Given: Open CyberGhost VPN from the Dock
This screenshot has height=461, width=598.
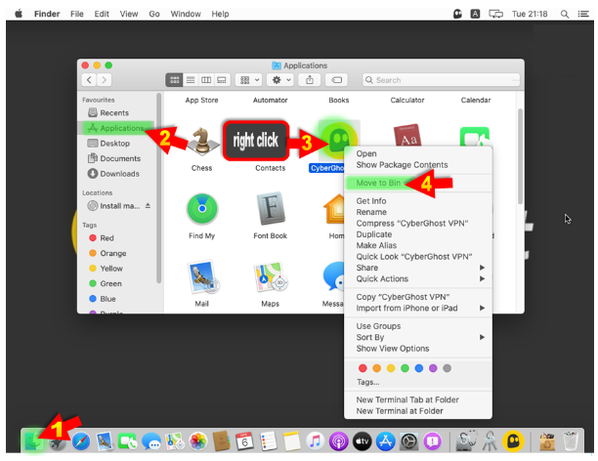Looking at the screenshot, I should 513,441.
